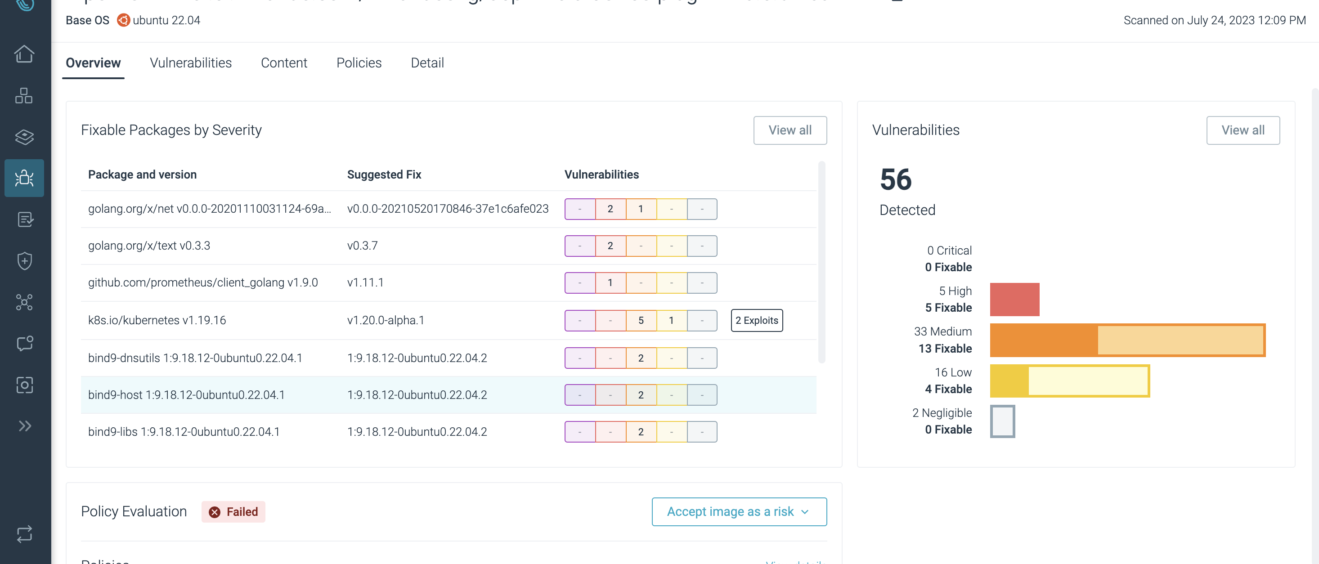Open the Inventory blocks icon in sidebar
The width and height of the screenshot is (1319, 564).
(24, 95)
